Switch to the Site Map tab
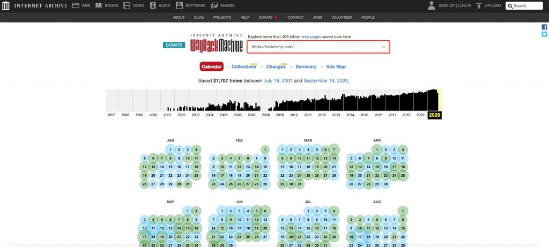Screen dimensions: 549x247 point(336,66)
